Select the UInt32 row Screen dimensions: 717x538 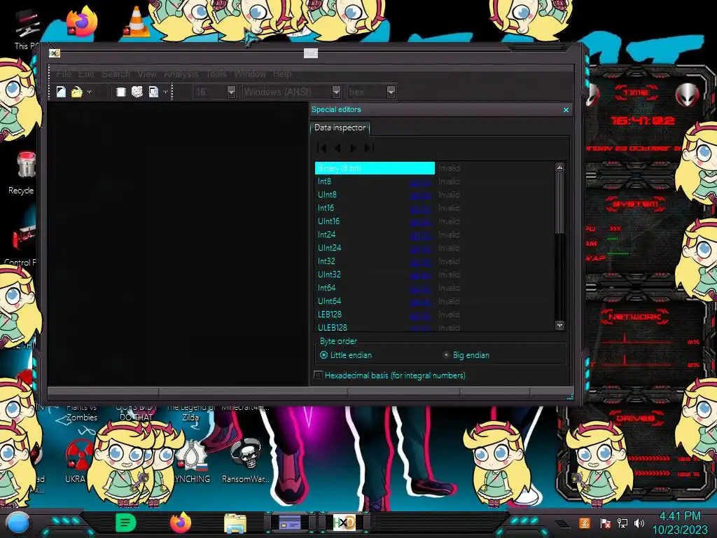tap(434, 275)
